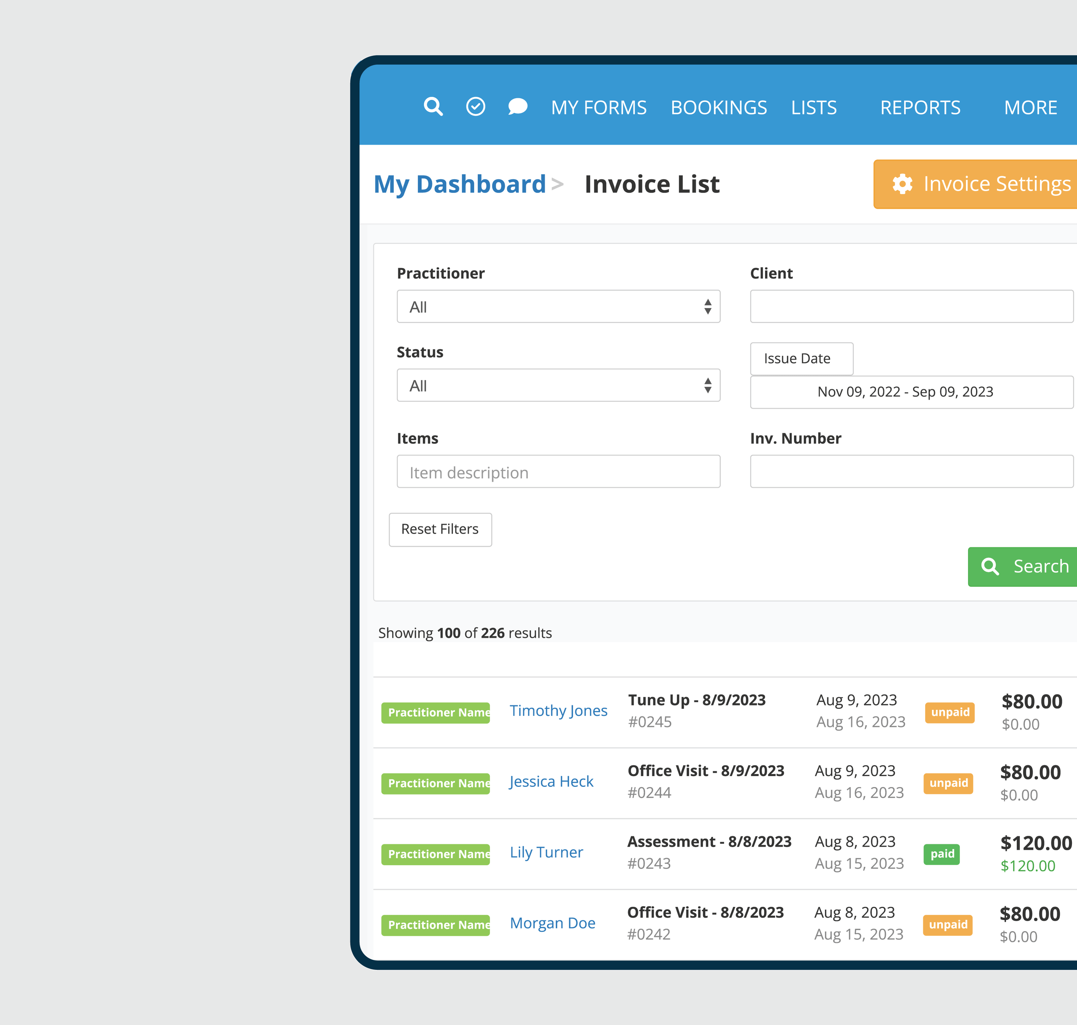Viewport: 1077px width, 1025px height.
Task: Click the magnifier icon on Search button
Action: click(989, 567)
